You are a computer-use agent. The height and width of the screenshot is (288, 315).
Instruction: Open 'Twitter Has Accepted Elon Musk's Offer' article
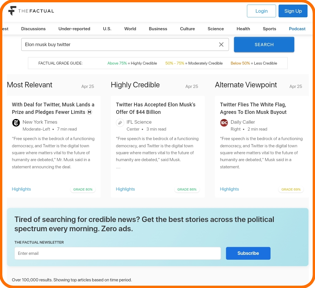[x=156, y=108]
